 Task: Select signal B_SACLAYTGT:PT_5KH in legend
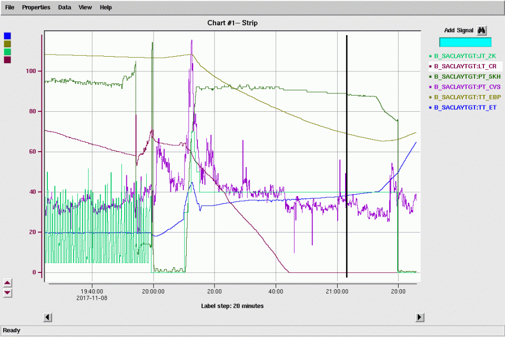(465, 77)
